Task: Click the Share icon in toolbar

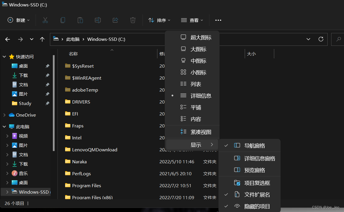Action: 115,20
